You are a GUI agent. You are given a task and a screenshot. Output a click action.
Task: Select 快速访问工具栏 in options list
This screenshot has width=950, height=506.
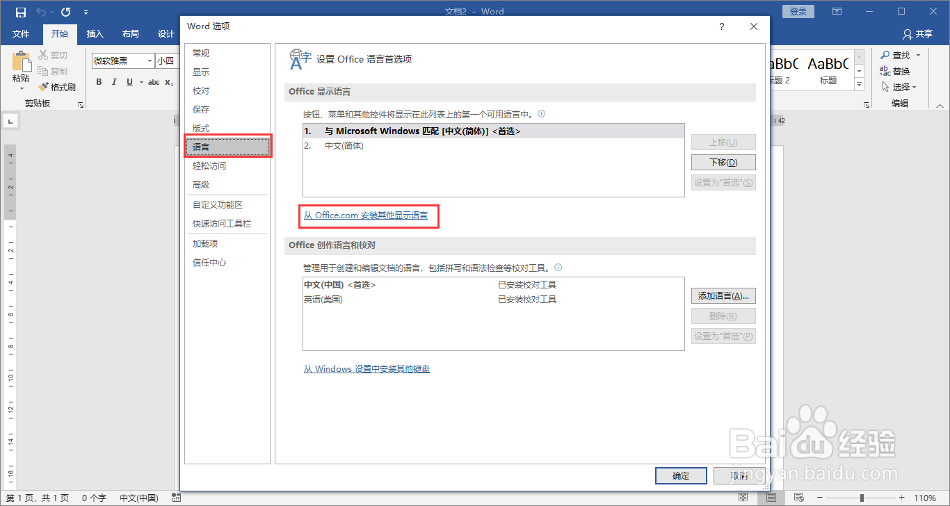tap(227, 224)
